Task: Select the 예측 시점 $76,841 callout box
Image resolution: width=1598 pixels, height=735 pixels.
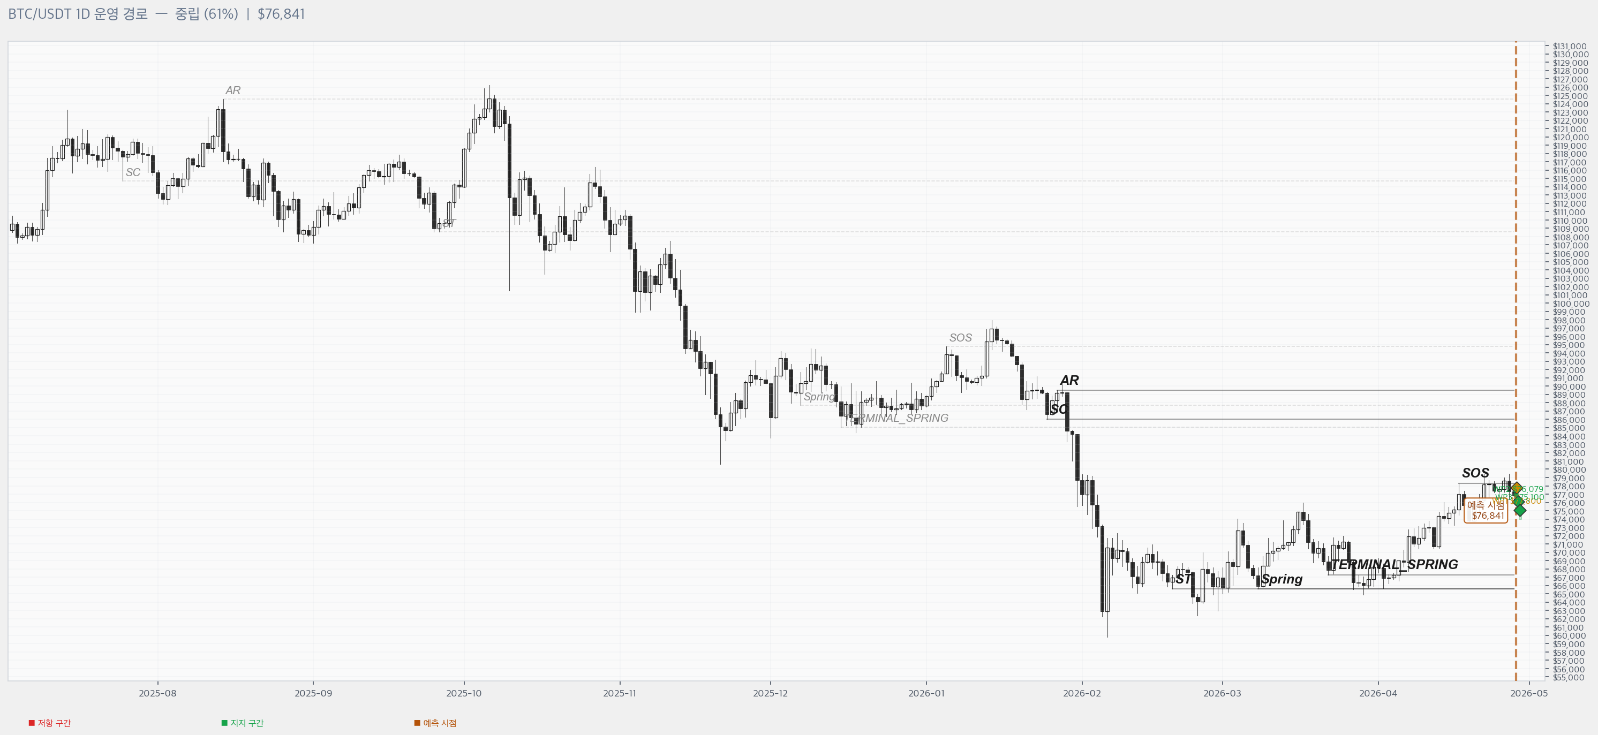Action: click(1486, 511)
